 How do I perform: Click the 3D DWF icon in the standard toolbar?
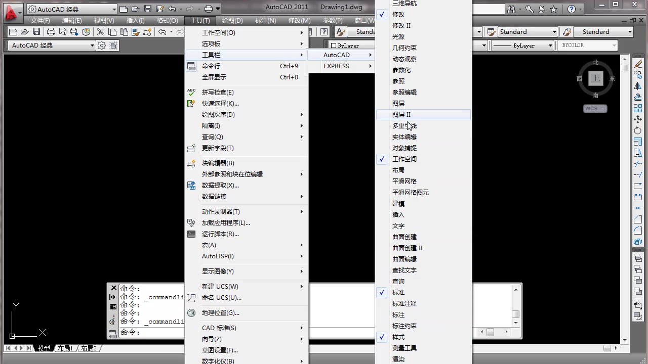tap(86, 32)
